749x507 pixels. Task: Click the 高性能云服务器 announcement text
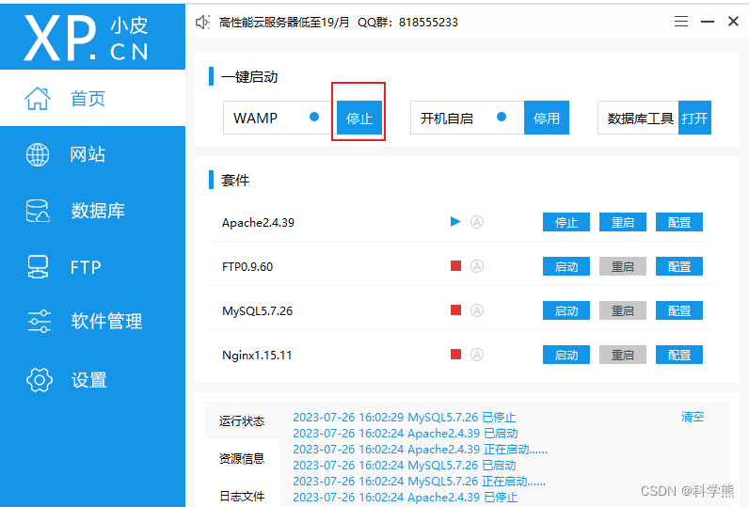(284, 22)
